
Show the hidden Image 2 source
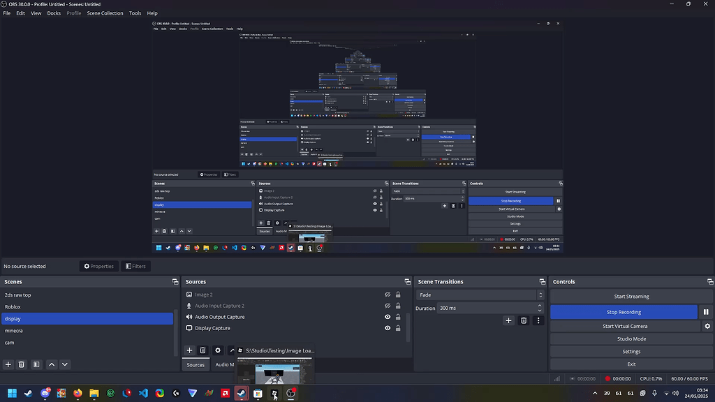pos(388,295)
